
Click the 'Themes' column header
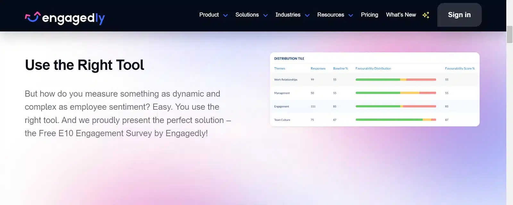click(x=280, y=69)
